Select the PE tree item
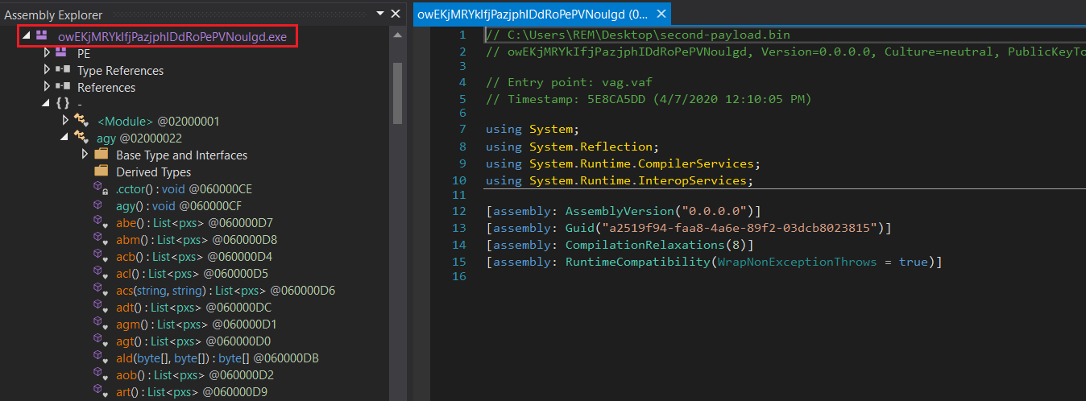This screenshot has width=1086, height=401. tap(84, 53)
